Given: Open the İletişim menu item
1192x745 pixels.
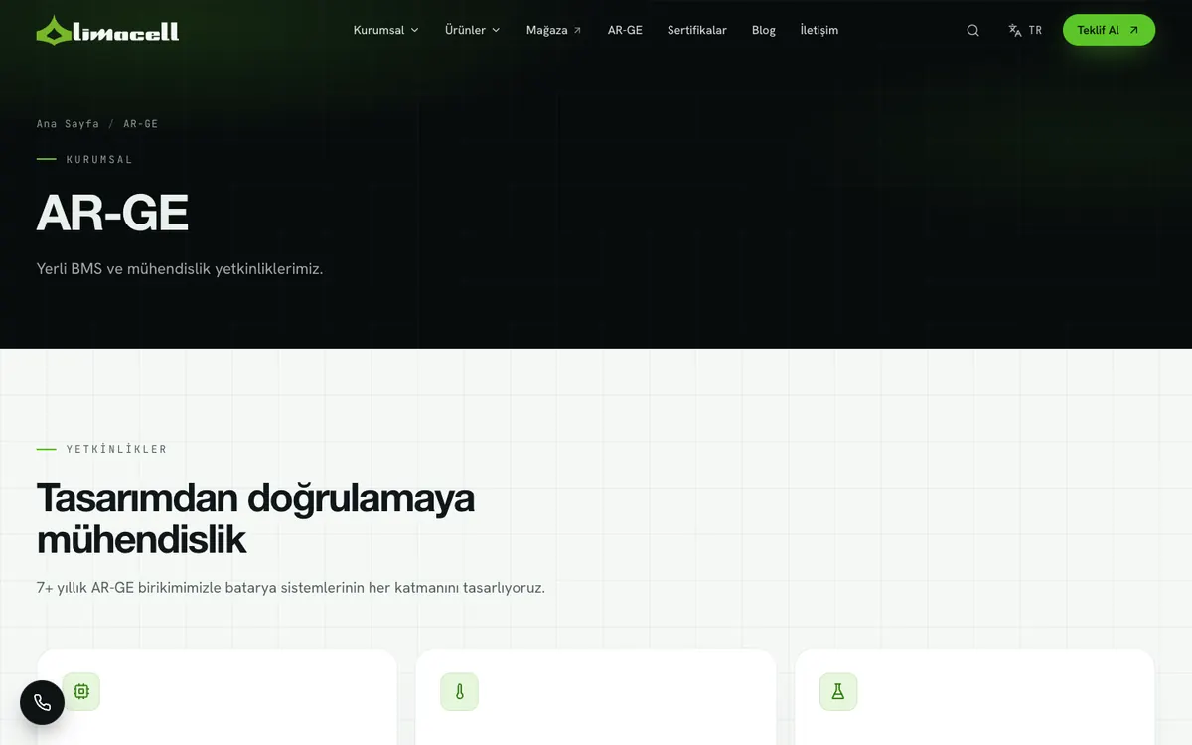Looking at the screenshot, I should 819,30.
